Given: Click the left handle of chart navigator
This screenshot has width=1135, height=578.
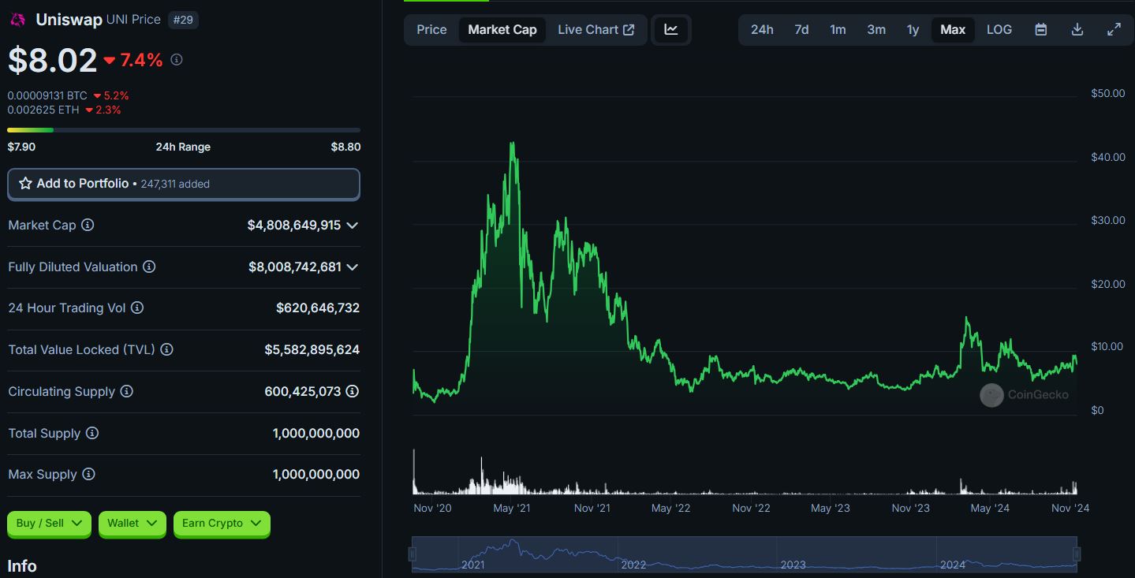Looking at the screenshot, I should tap(413, 554).
